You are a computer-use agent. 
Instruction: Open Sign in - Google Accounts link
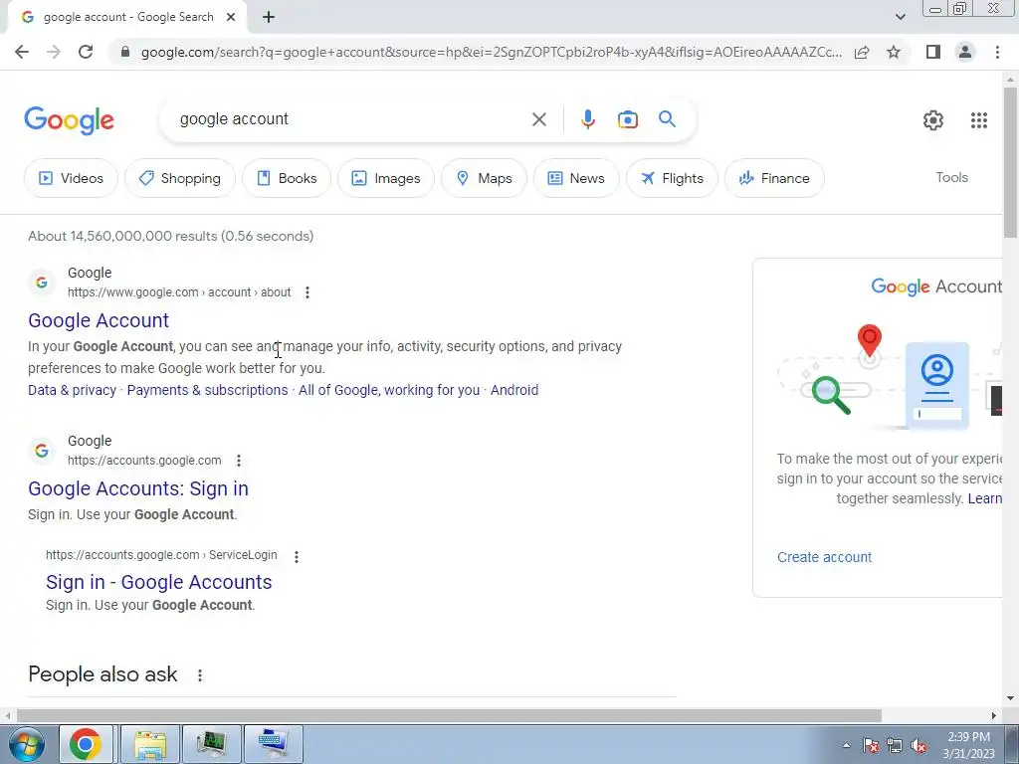(x=158, y=582)
